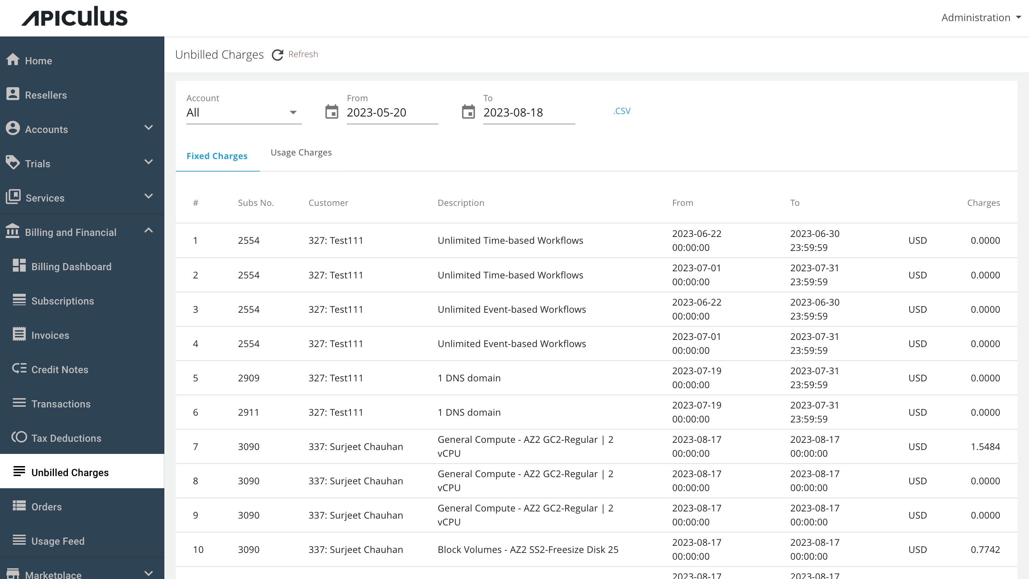The width and height of the screenshot is (1029, 579).
Task: Expand the Accounts menu chevron
Action: coord(149,128)
